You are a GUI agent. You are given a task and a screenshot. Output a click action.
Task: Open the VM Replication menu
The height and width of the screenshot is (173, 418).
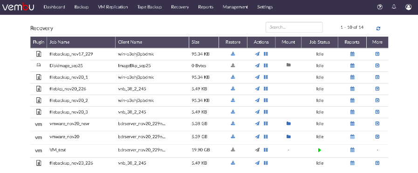click(x=113, y=7)
